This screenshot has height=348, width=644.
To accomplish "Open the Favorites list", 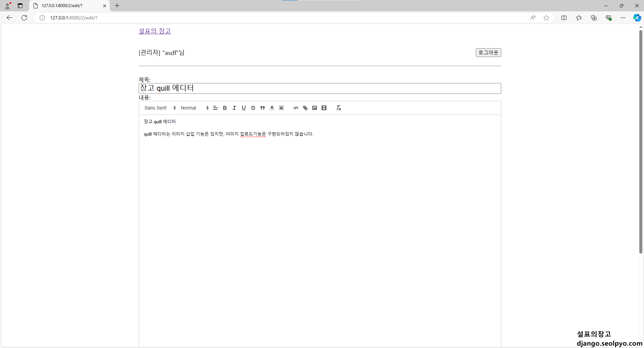I will [x=579, y=18].
